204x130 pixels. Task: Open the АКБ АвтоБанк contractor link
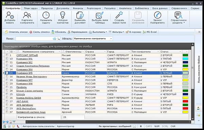coord(25,105)
